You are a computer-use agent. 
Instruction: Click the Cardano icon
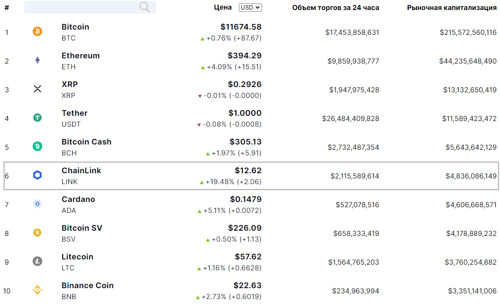pos(37,204)
